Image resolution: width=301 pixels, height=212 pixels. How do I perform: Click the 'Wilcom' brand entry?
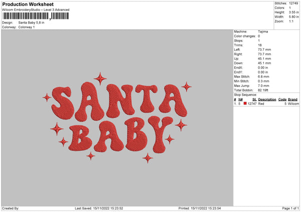pyautogui.click(x=293, y=103)
